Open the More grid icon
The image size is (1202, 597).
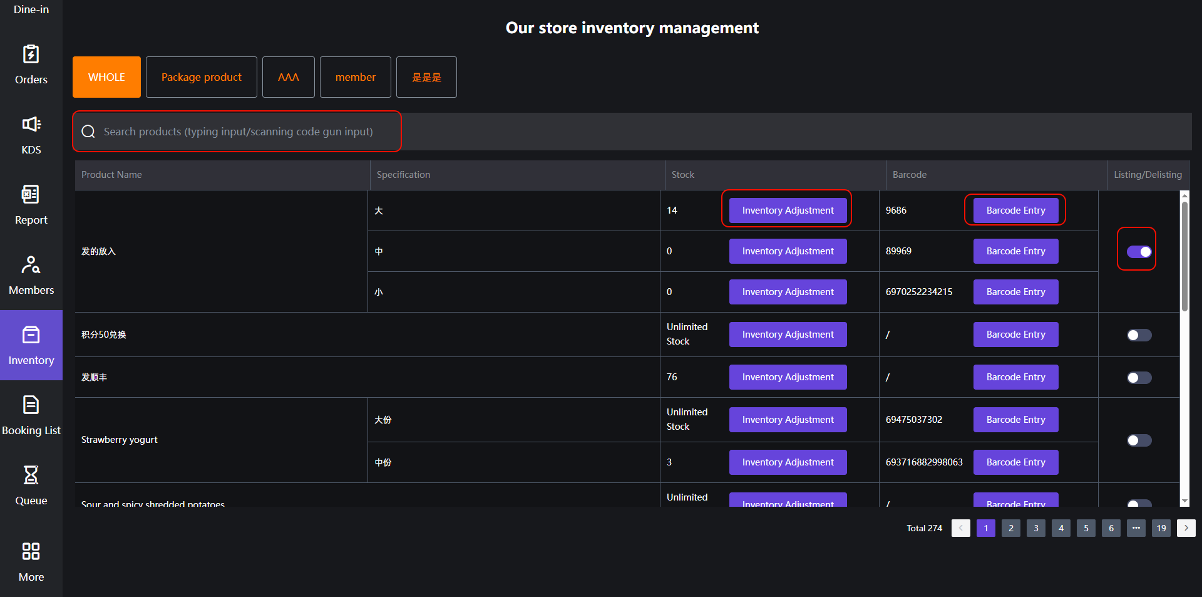(31, 551)
